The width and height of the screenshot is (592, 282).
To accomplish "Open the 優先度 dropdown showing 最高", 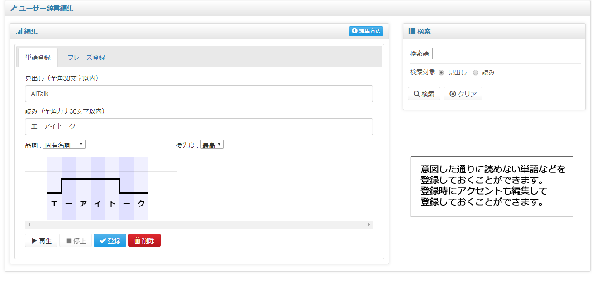I will pos(212,145).
